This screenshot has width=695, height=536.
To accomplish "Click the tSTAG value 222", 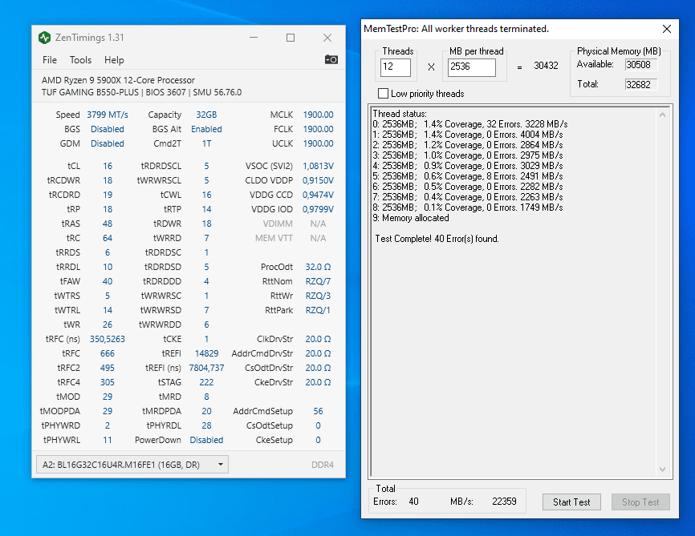I will [x=206, y=382].
